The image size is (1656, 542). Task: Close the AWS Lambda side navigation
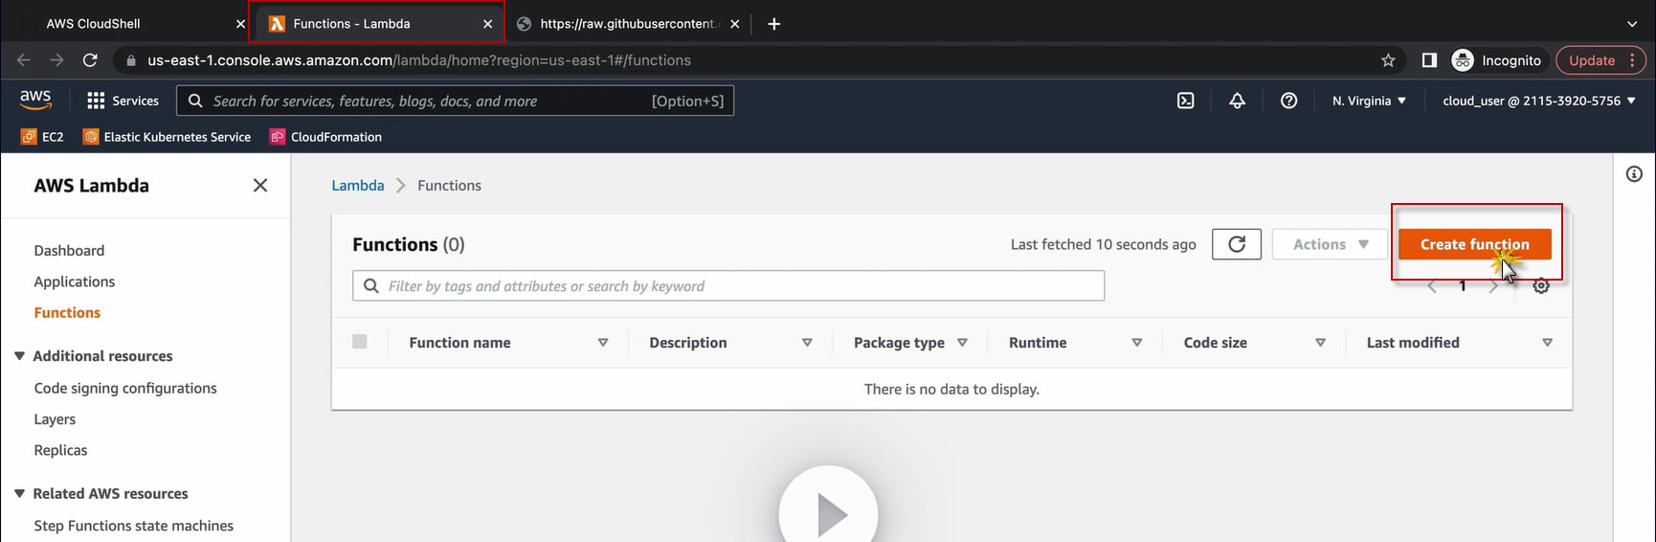pos(260,186)
